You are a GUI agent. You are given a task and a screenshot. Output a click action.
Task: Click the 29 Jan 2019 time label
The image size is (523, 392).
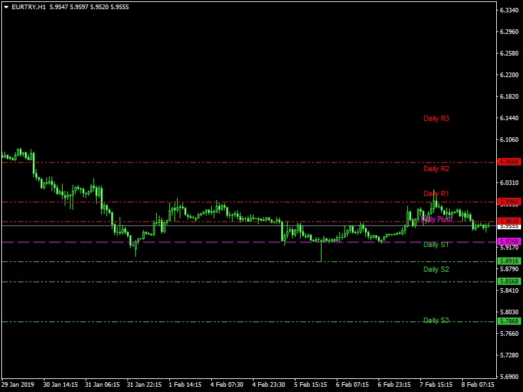click(x=18, y=385)
